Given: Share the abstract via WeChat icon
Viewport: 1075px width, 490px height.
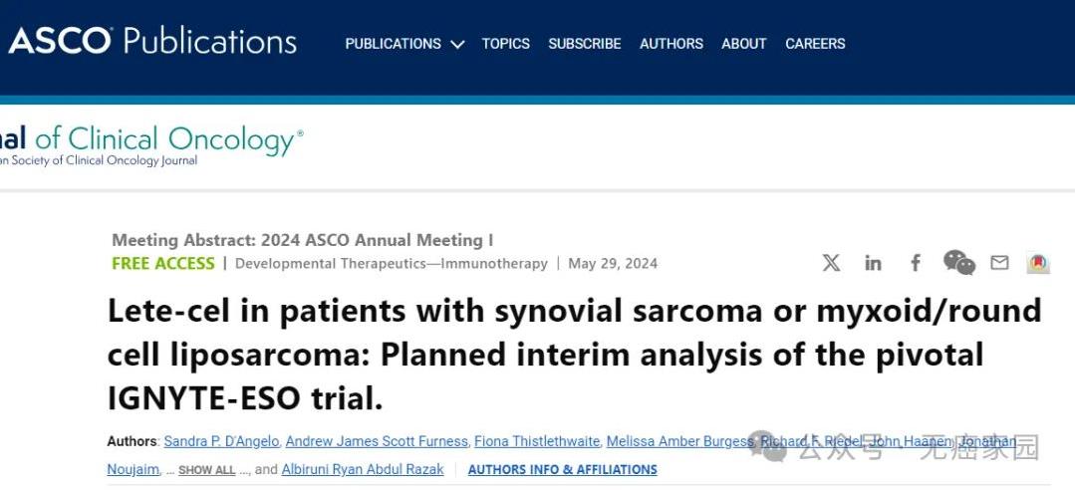Looking at the screenshot, I should click(x=958, y=263).
